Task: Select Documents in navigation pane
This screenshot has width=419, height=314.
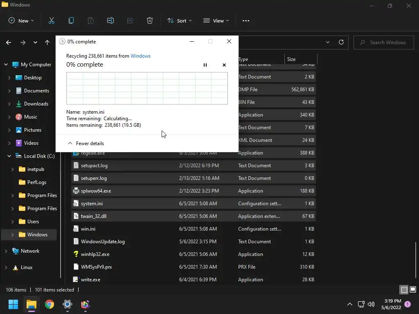Action: coord(36,90)
